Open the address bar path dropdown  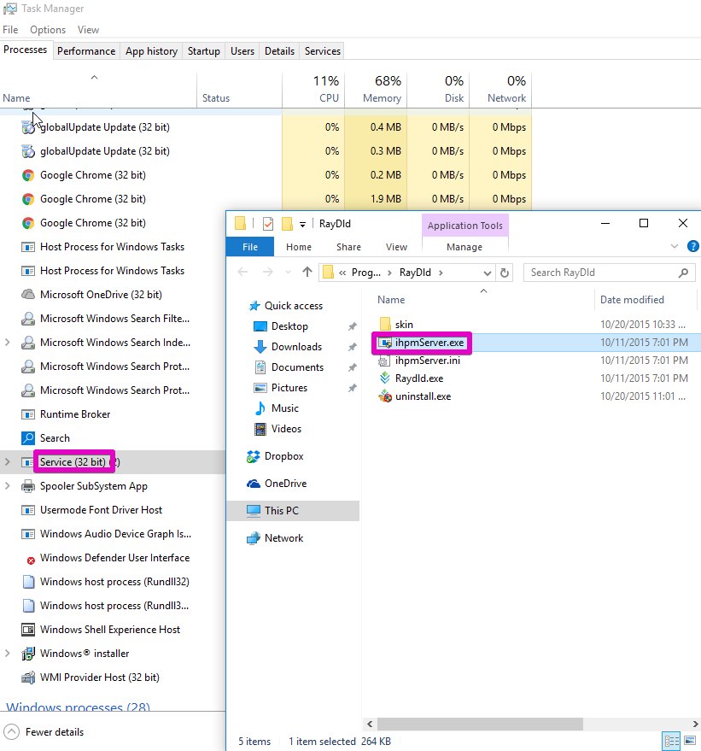[x=488, y=273]
